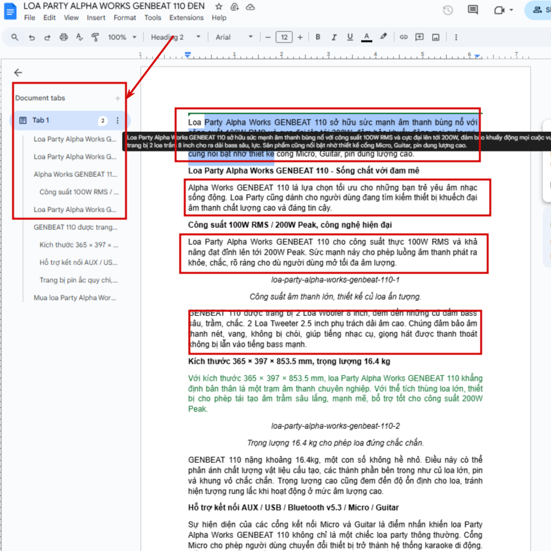The image size is (551, 551).
Task: Jump to outline heading 'Alpha Works GENBEAT 11...'
Action: pos(75,174)
